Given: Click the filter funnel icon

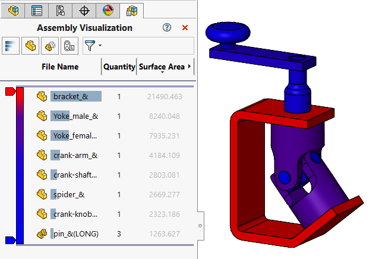Looking at the screenshot, I should tap(90, 46).
